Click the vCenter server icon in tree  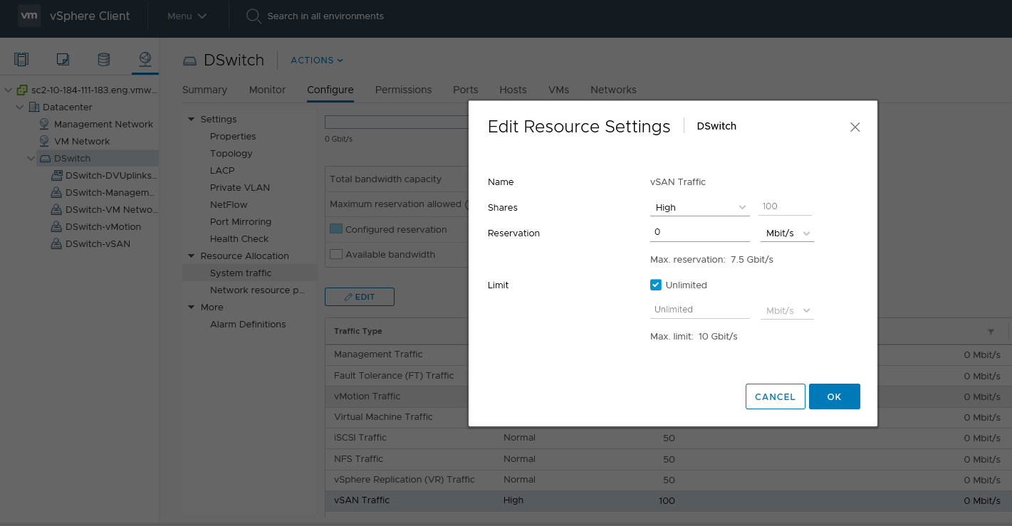pyautogui.click(x=23, y=90)
